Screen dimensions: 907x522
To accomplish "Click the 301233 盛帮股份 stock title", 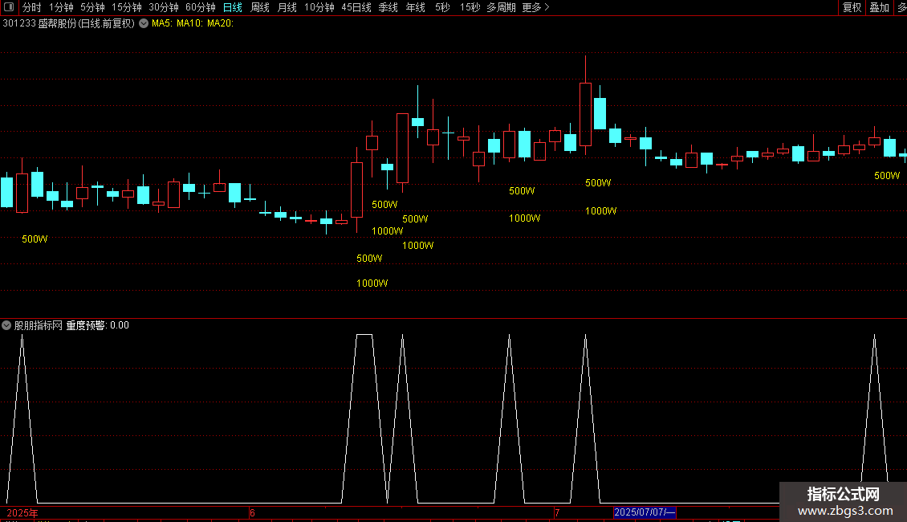I will point(68,23).
